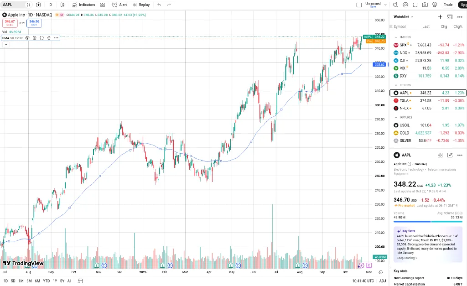Select SPX in the watchlist
Viewport: 467px width, 286px height.
coord(428,45)
